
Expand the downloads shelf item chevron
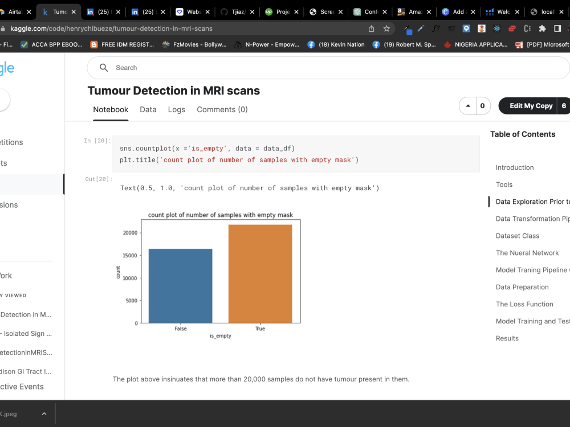[x=44, y=413]
